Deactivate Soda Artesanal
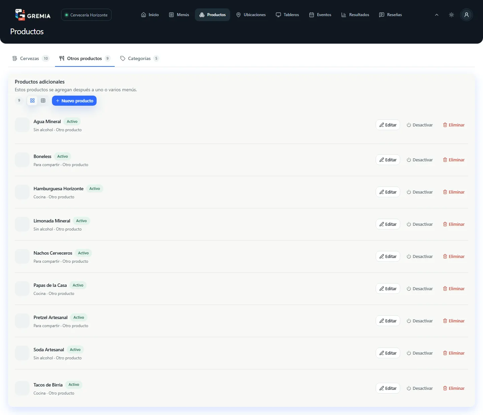 pos(420,353)
